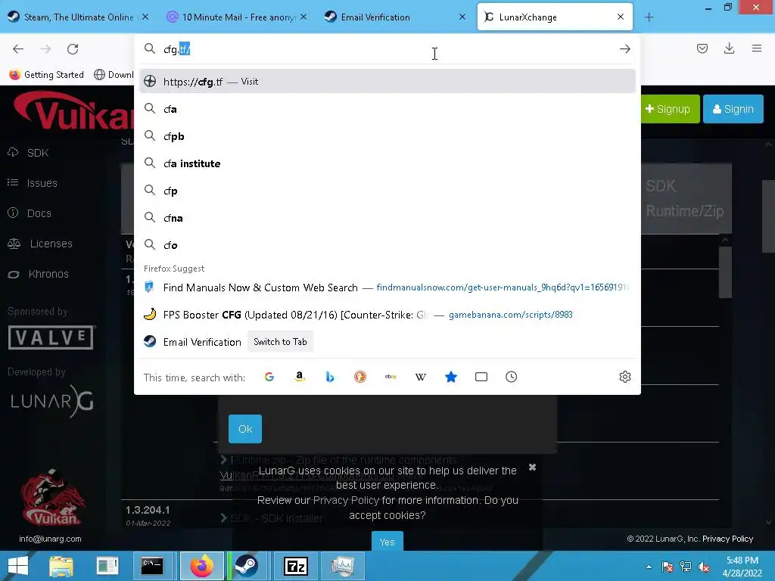This screenshot has width=775, height=581.
Task: Open Docs in the LunarG sidebar
Action: 39,213
